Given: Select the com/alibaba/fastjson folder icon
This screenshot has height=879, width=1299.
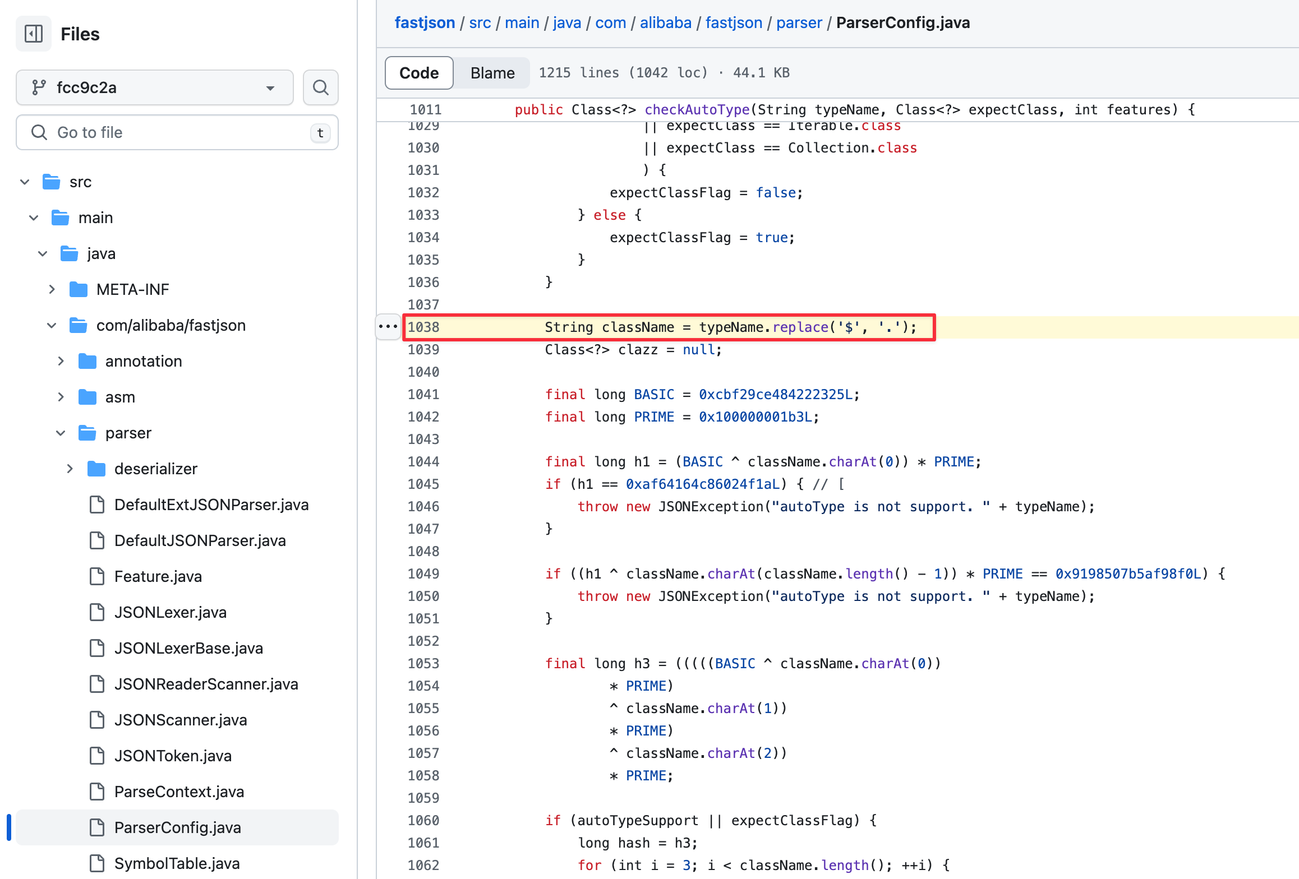Looking at the screenshot, I should point(79,325).
